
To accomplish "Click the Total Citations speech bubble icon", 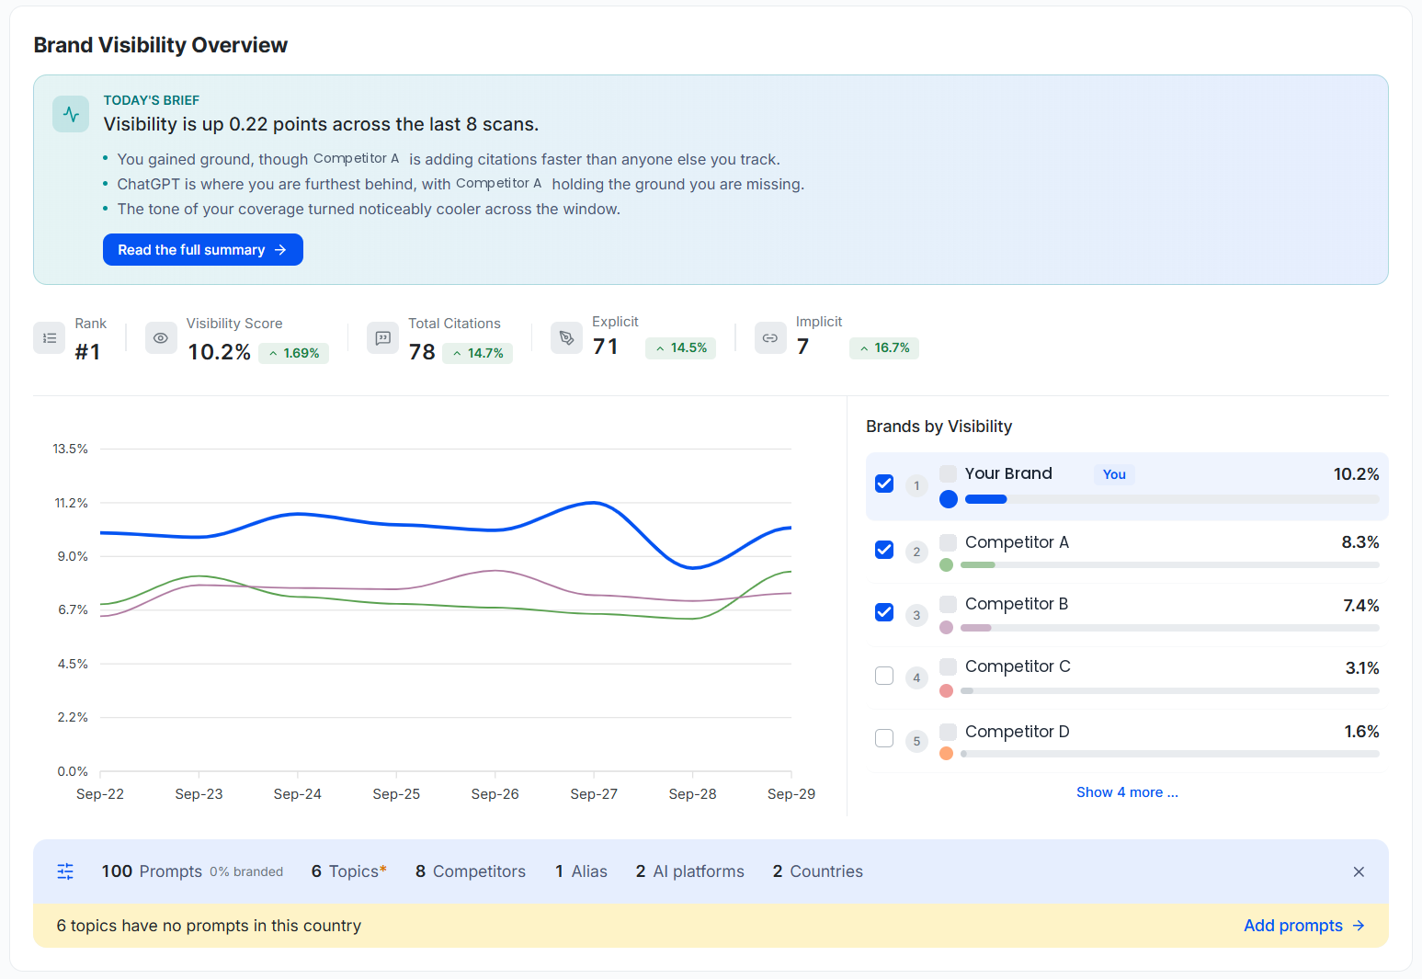I will (383, 338).
